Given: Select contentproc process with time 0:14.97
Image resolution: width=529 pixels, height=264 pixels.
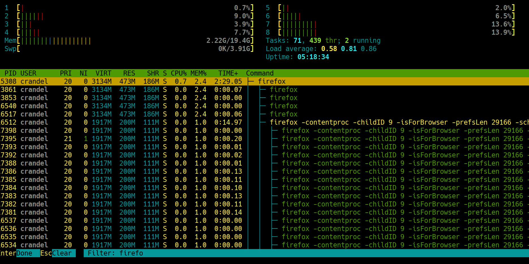Looking at the screenshot, I should [x=264, y=122].
